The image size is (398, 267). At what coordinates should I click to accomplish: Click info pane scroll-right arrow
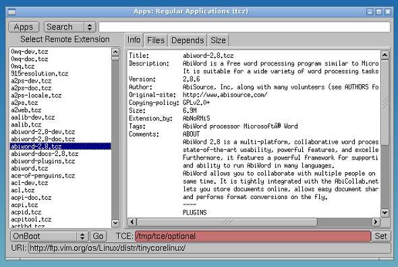click(x=376, y=222)
